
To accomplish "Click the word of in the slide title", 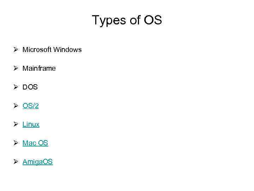I will (135, 20).
